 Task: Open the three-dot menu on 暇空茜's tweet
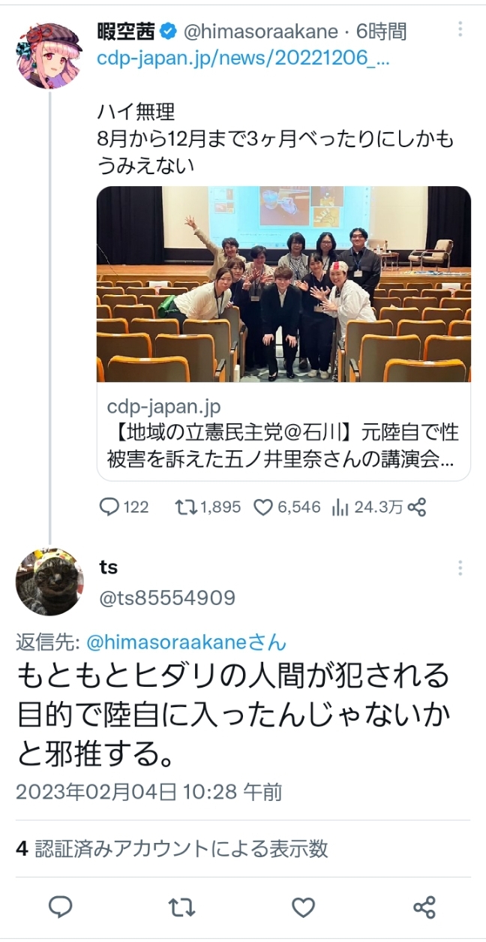[460, 30]
